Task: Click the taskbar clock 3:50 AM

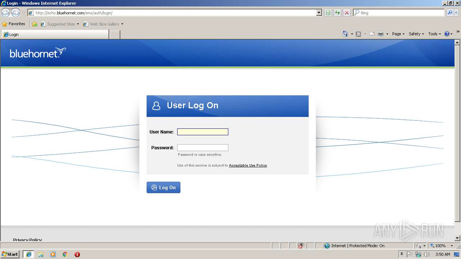Action: pos(443,254)
